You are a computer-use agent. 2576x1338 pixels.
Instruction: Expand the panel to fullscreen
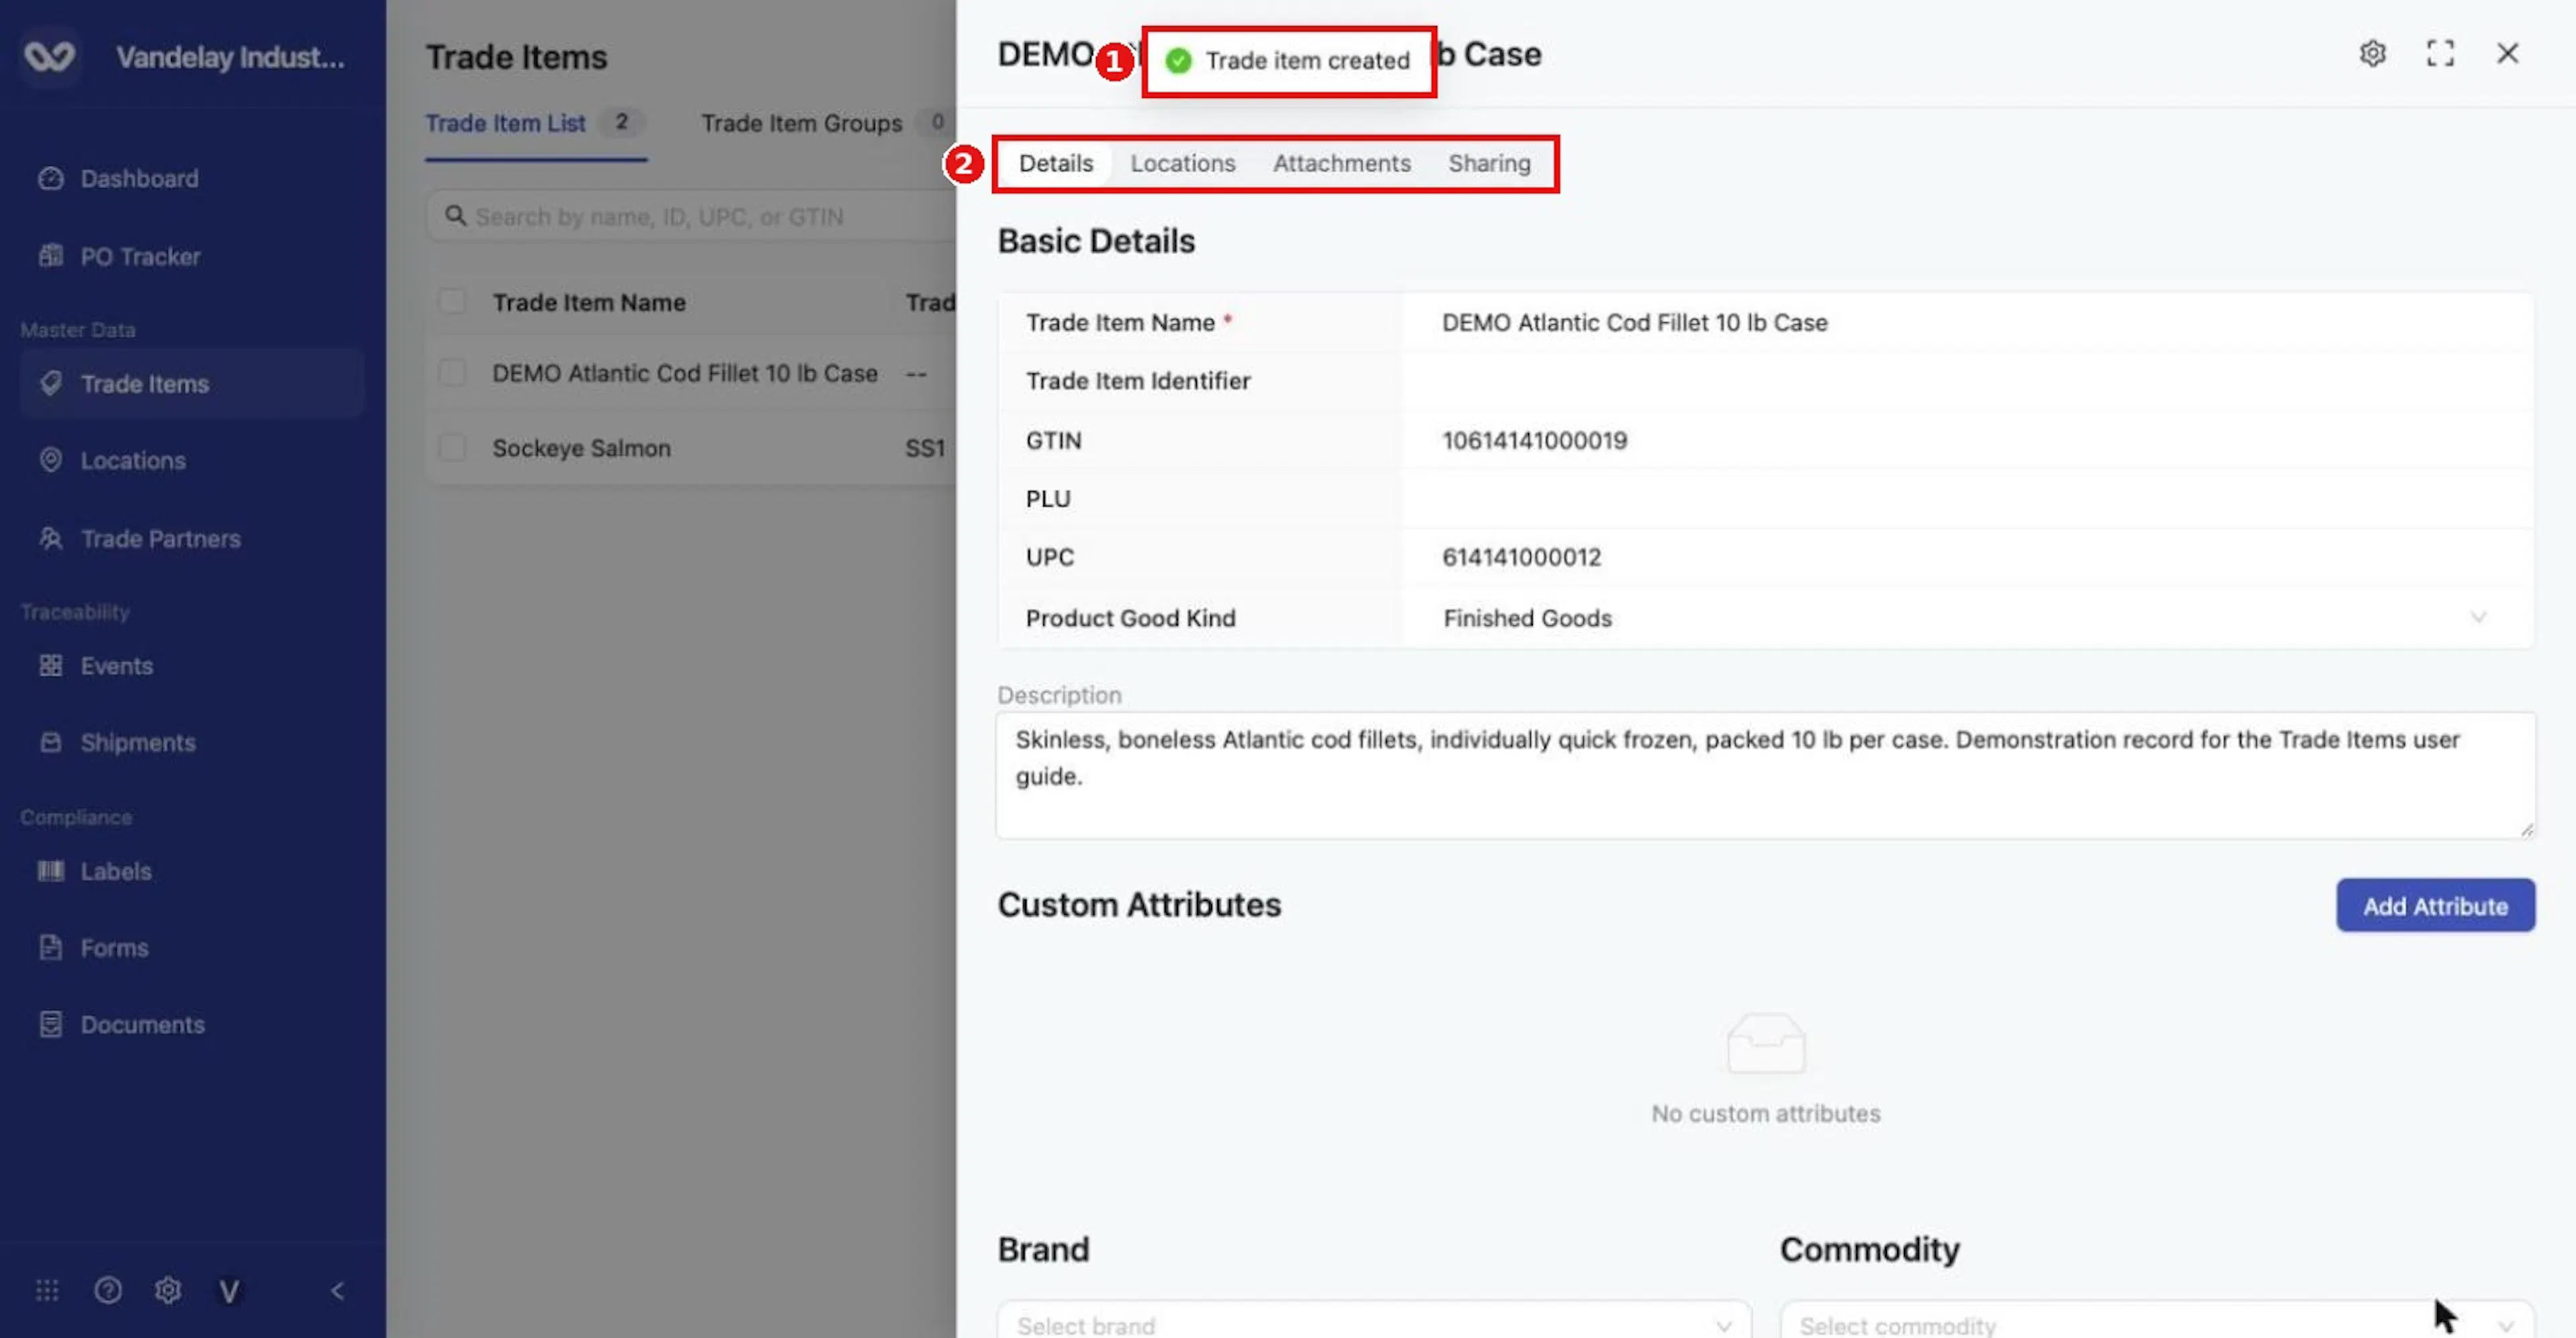2440,53
